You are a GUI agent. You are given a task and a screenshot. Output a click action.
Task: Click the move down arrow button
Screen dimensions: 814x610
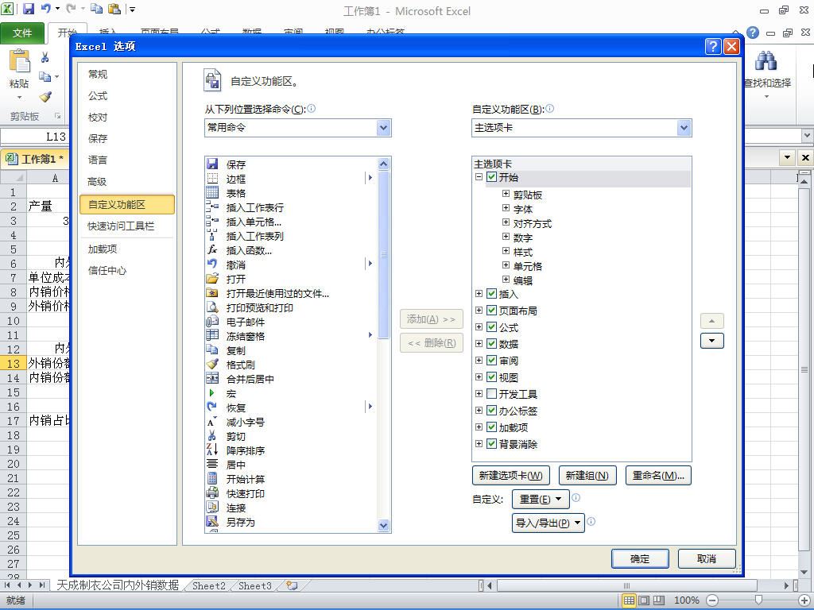[711, 341]
